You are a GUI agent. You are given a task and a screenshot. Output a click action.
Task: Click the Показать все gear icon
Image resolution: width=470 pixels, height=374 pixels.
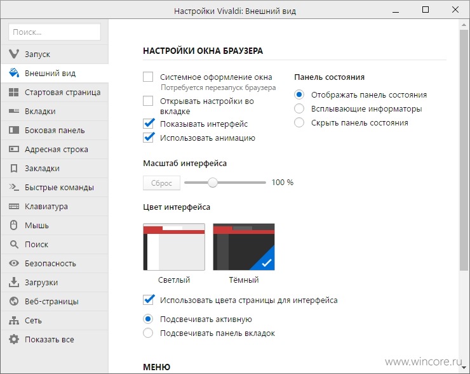[14, 339]
